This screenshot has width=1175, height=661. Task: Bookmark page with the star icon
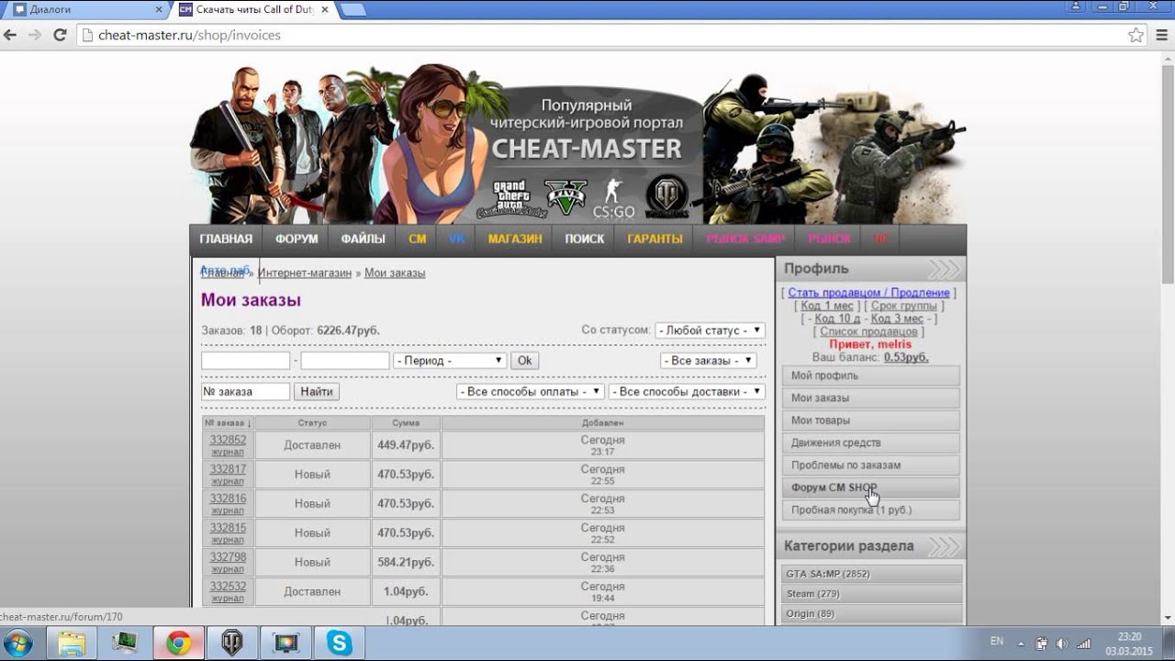point(1136,35)
